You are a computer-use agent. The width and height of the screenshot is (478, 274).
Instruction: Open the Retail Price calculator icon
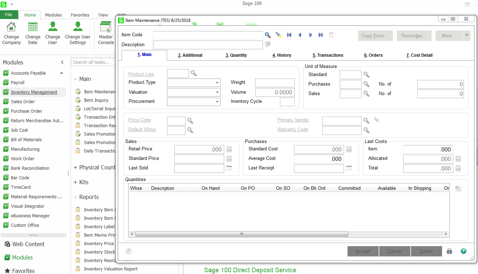[229, 149]
